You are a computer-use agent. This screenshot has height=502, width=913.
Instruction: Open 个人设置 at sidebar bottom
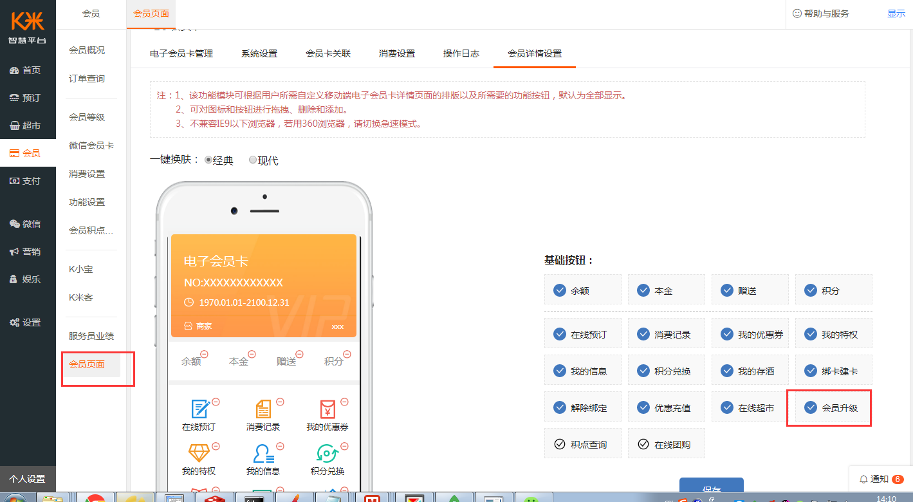(28, 479)
